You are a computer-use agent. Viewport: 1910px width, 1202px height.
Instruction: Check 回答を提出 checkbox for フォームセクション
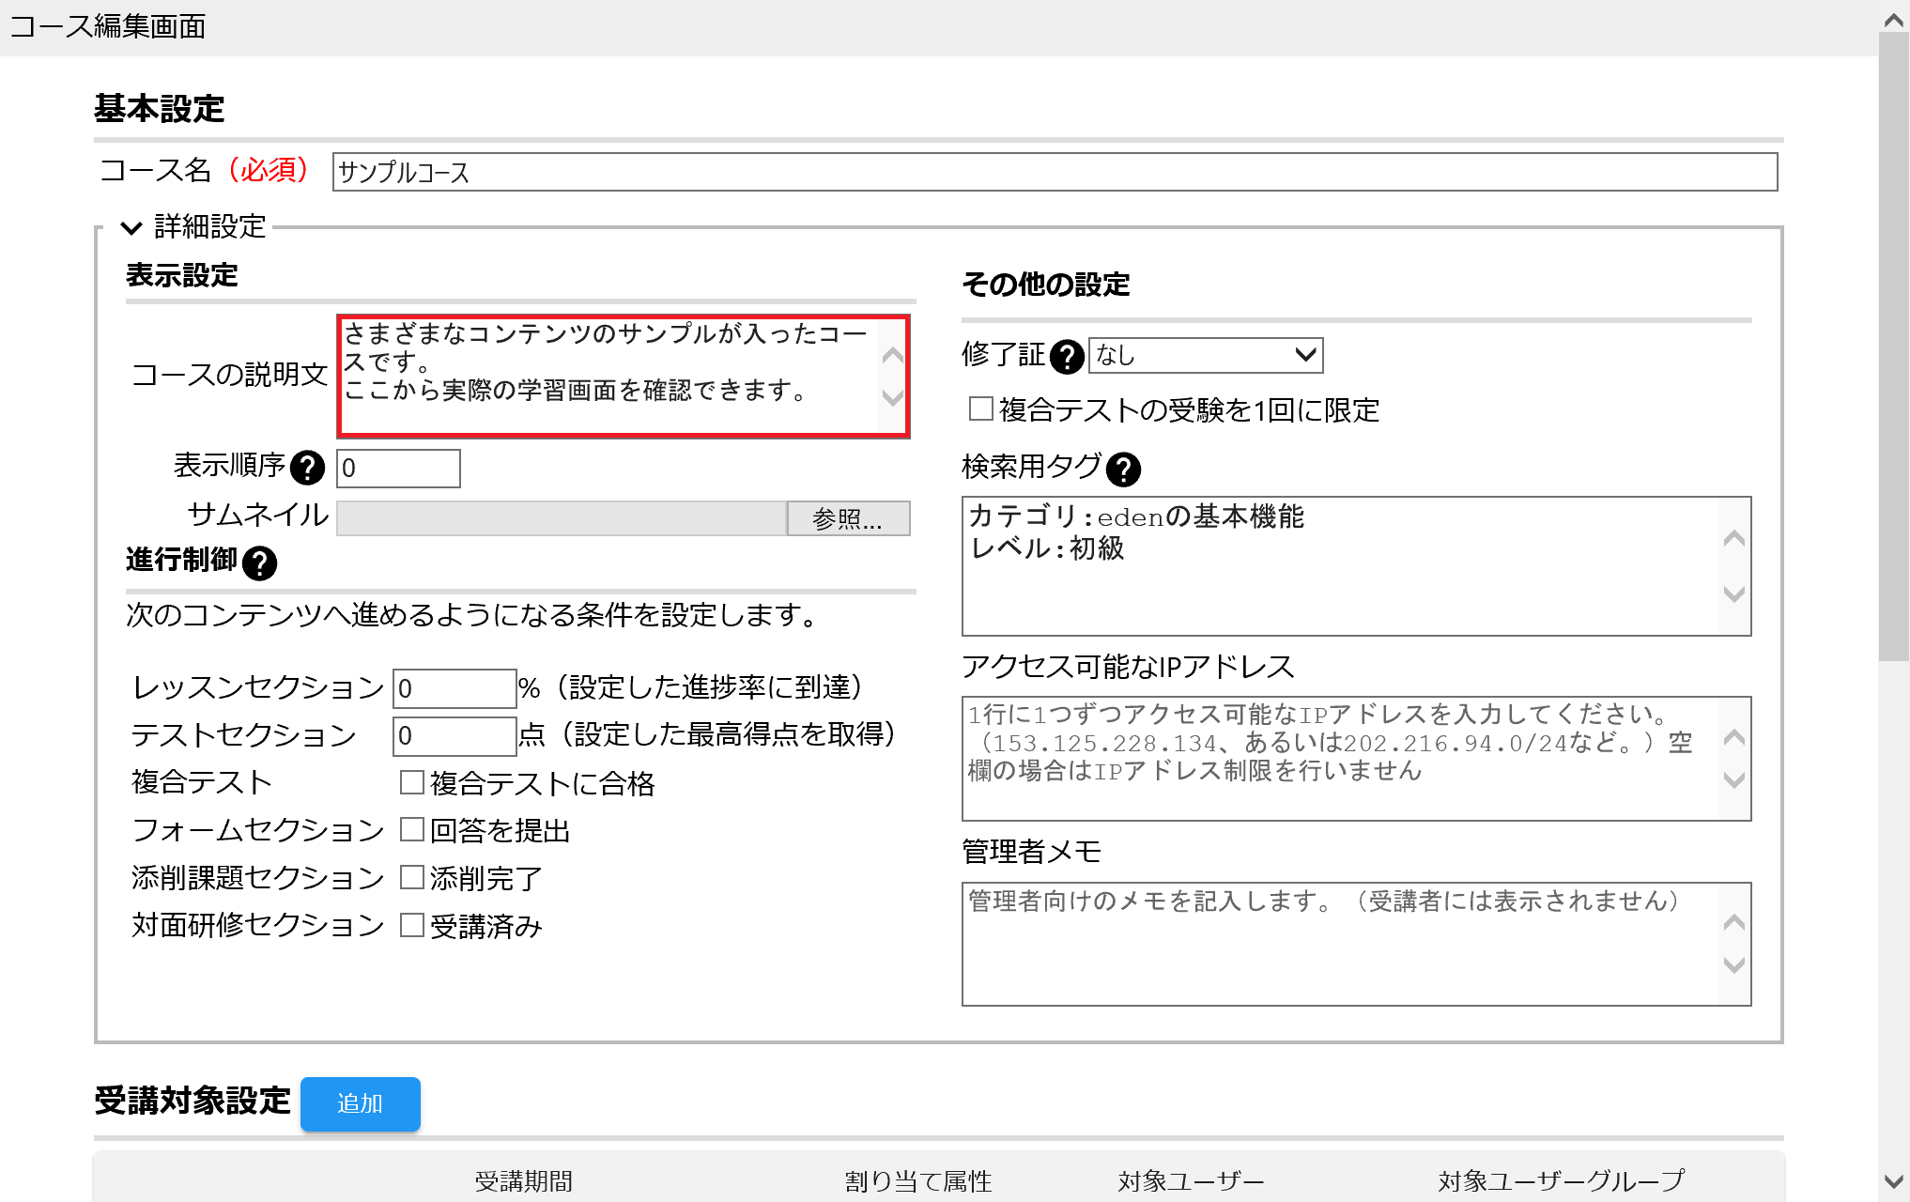[411, 829]
